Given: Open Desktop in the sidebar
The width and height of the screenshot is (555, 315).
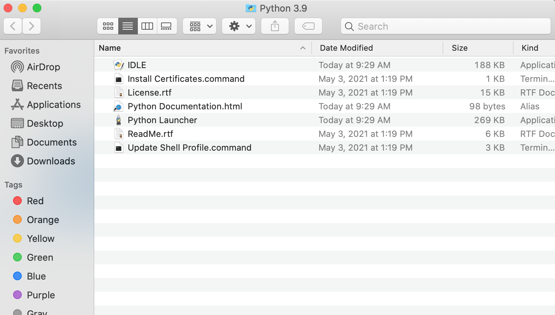Looking at the screenshot, I should tap(37, 123).
